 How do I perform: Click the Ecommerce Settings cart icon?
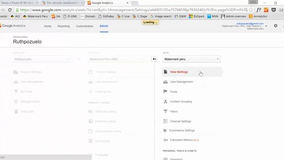165,130
